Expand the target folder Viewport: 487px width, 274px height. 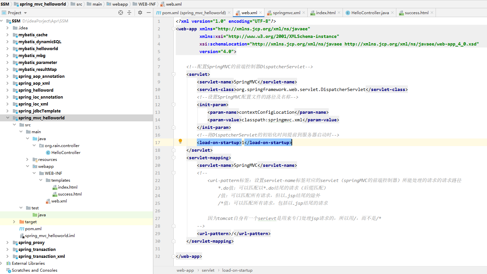[x=14, y=222]
